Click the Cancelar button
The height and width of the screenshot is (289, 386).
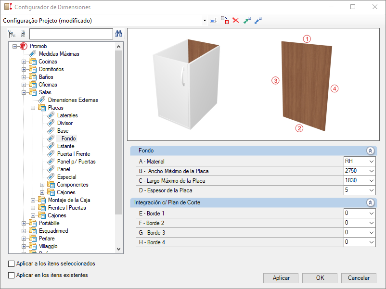point(359,278)
